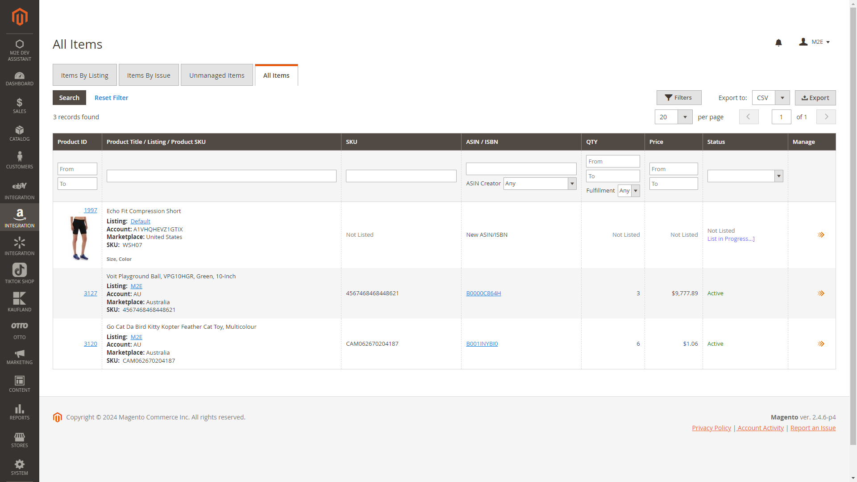Switch to Items By Listing tab

(85, 75)
